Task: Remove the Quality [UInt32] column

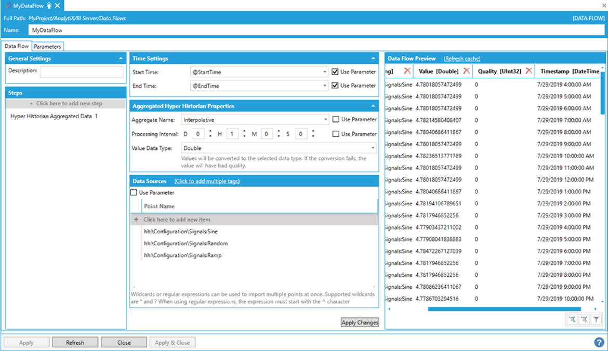Action: tap(528, 71)
